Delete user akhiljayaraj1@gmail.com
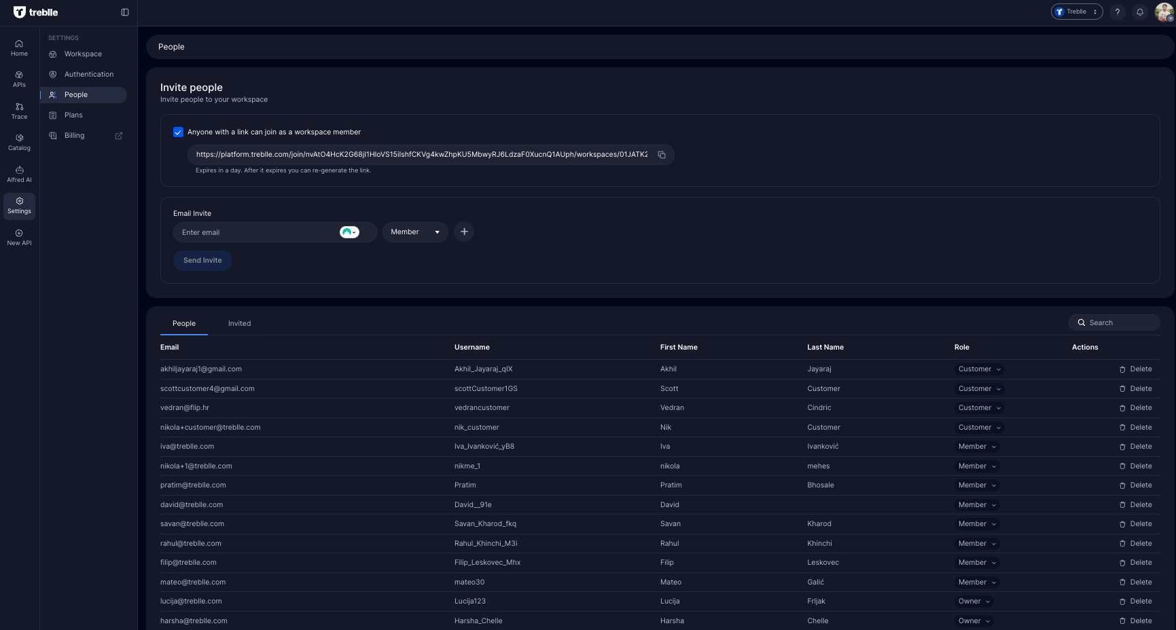1176x630 pixels. point(1135,369)
